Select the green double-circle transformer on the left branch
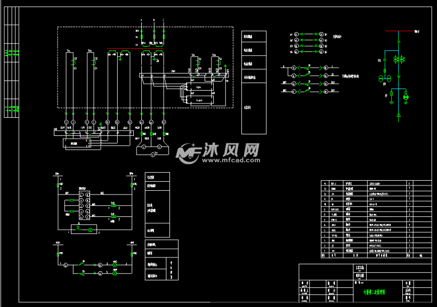The width and height of the screenshot is (437, 307). pyautogui.click(x=385, y=79)
